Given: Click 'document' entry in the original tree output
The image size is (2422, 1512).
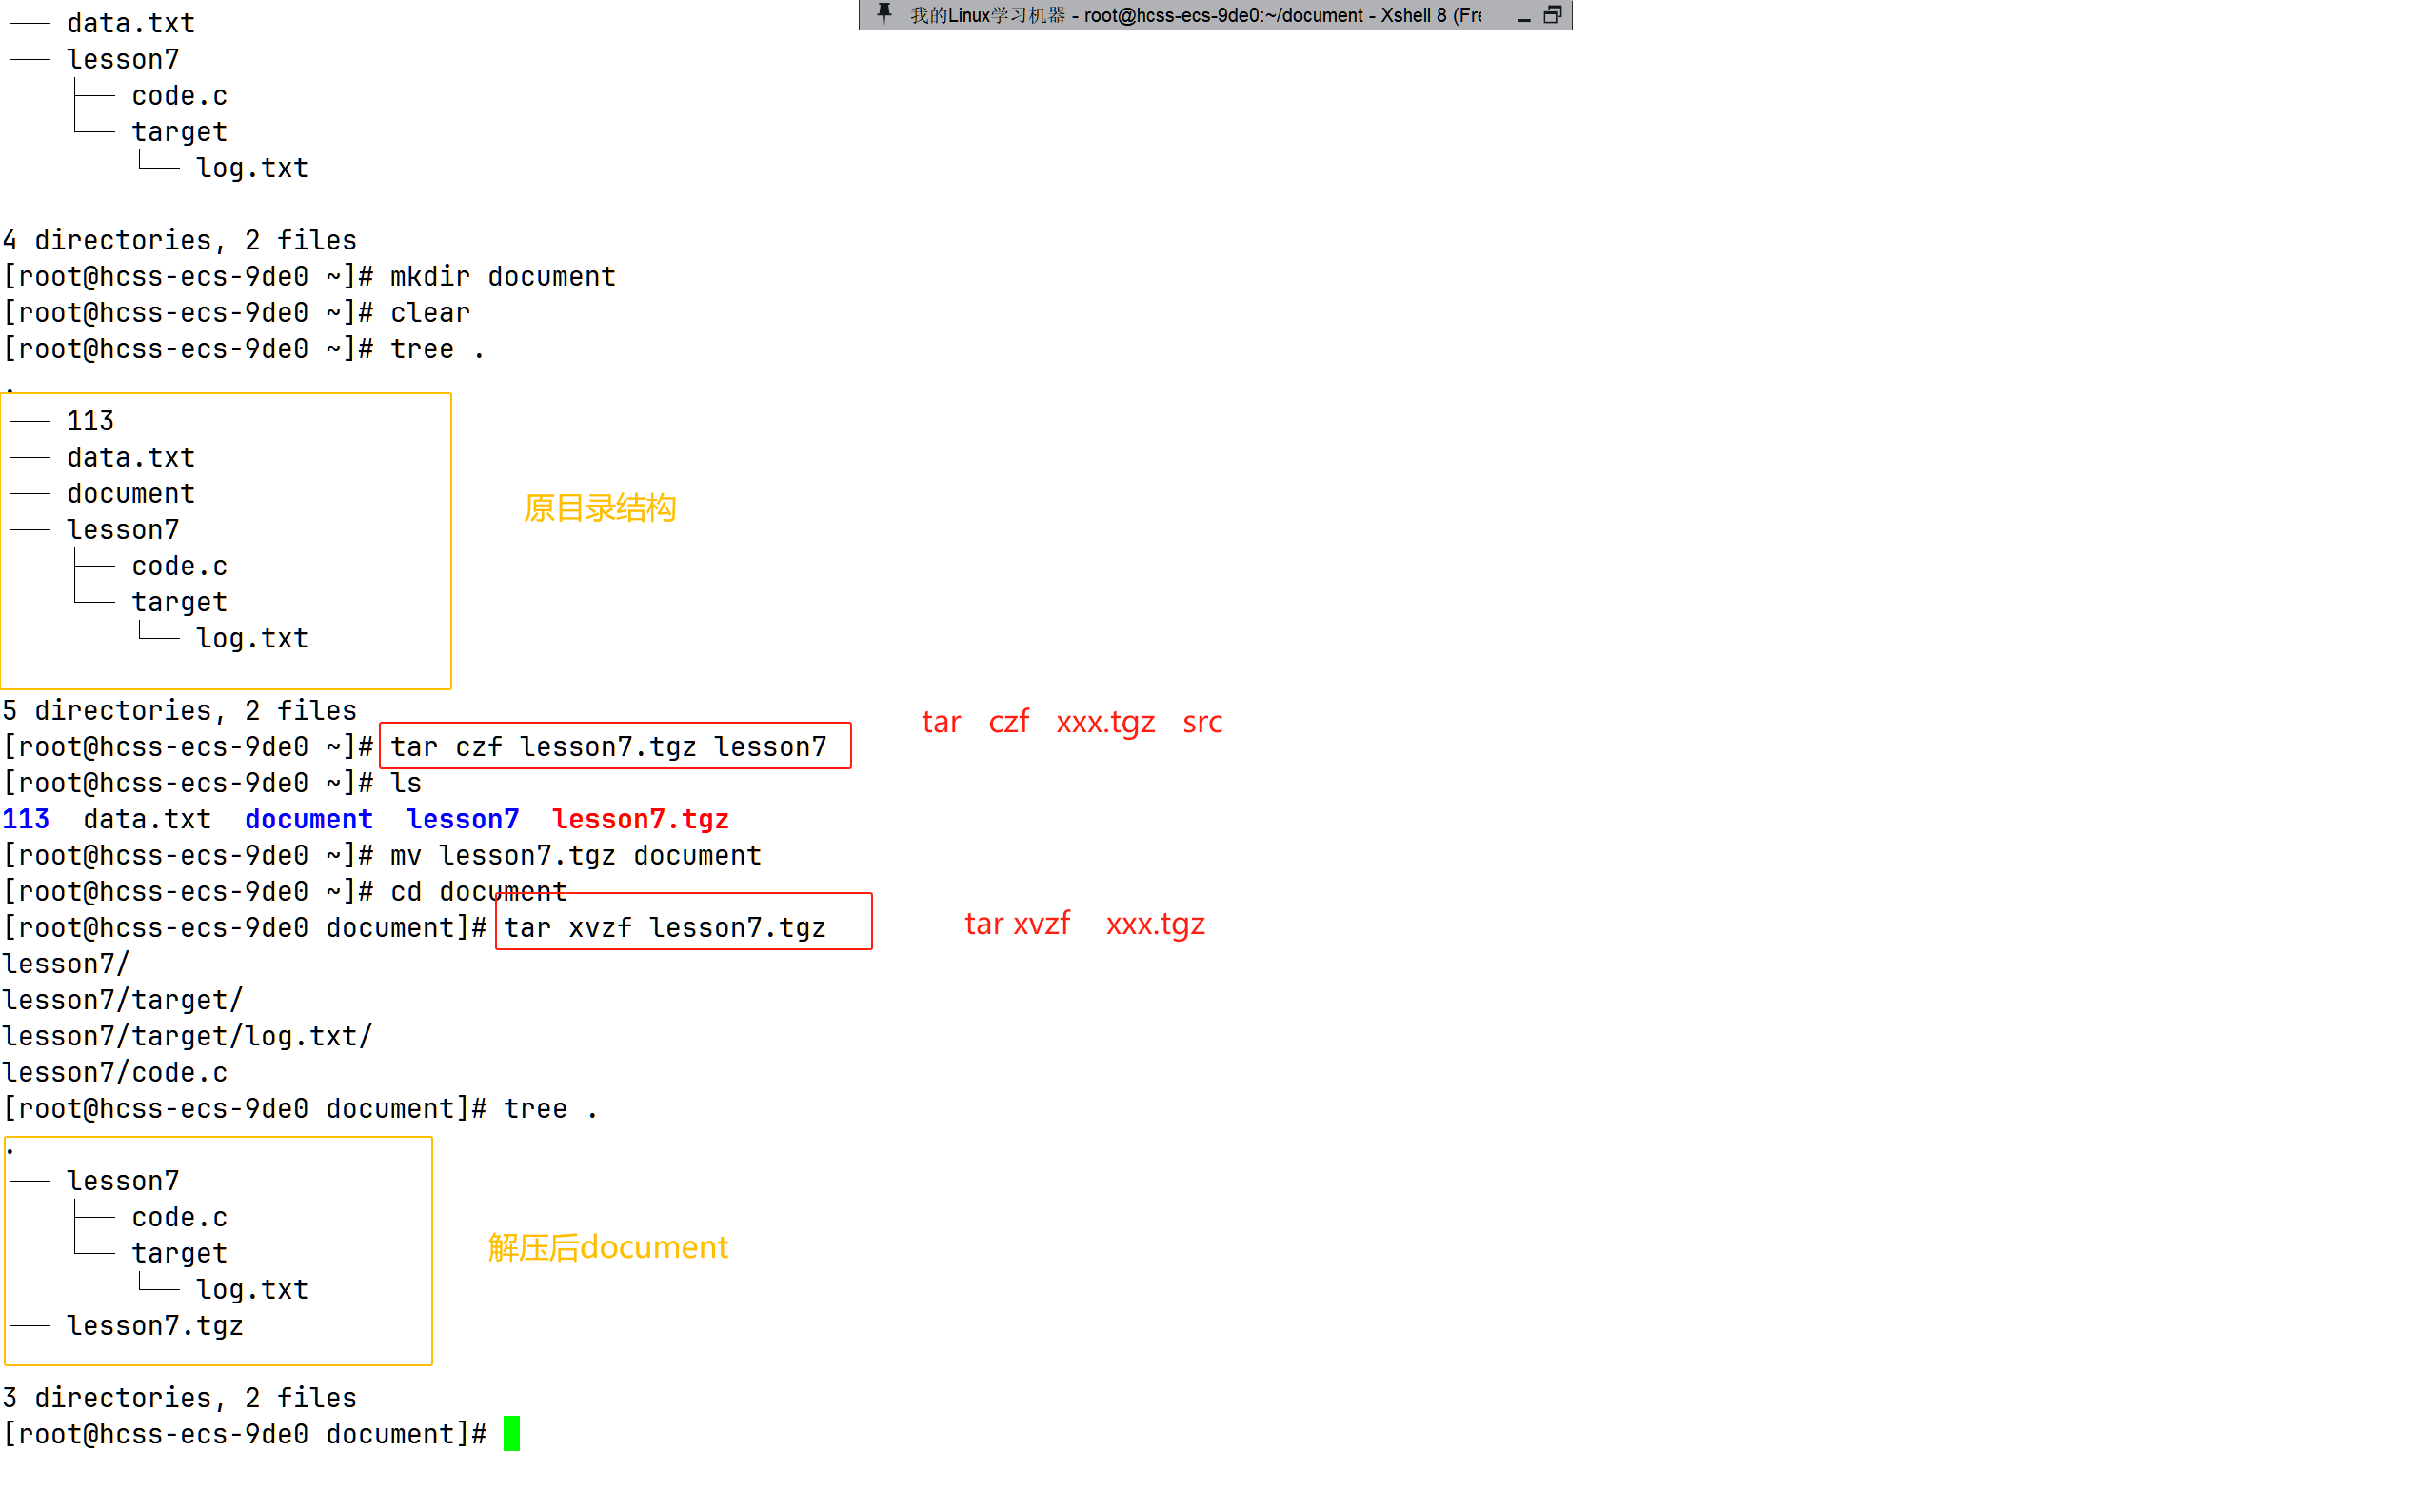Looking at the screenshot, I should (x=131, y=494).
